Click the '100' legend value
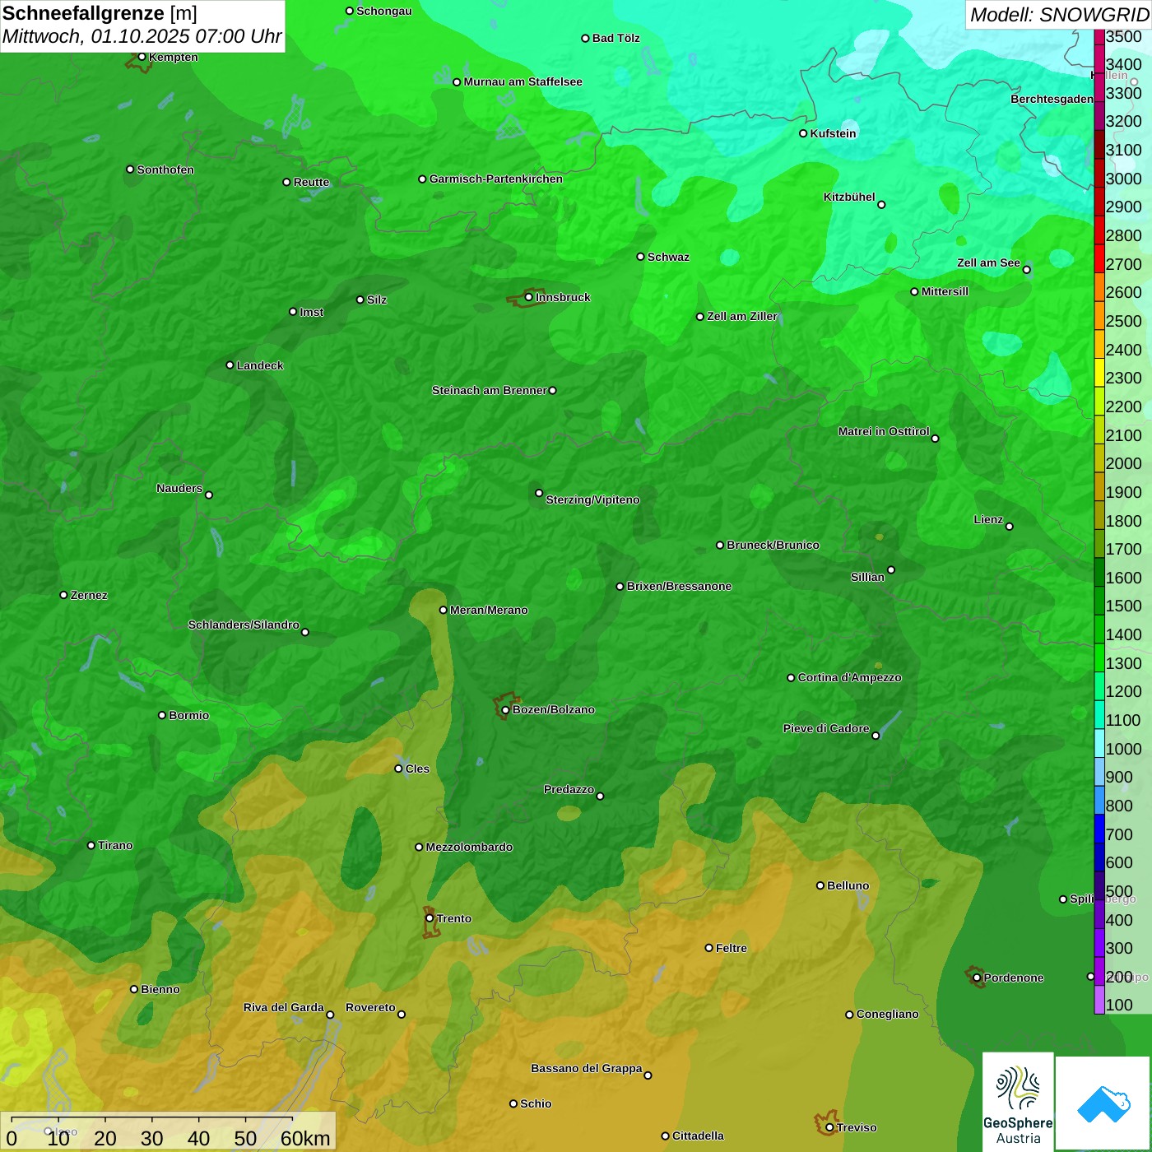Image resolution: width=1152 pixels, height=1152 pixels. pyautogui.click(x=1119, y=1006)
